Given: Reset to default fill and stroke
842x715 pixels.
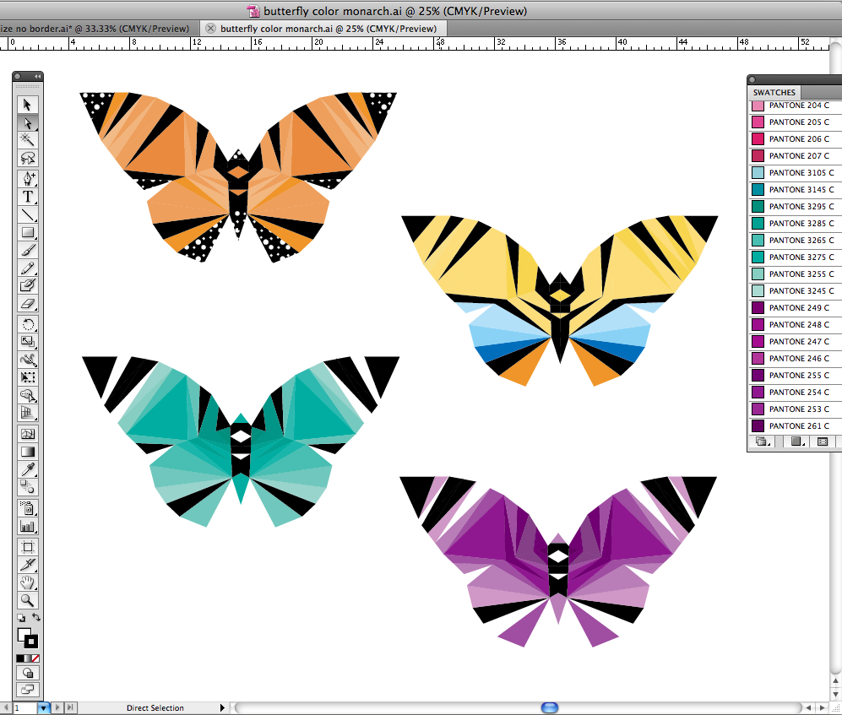Looking at the screenshot, I should [x=20, y=618].
